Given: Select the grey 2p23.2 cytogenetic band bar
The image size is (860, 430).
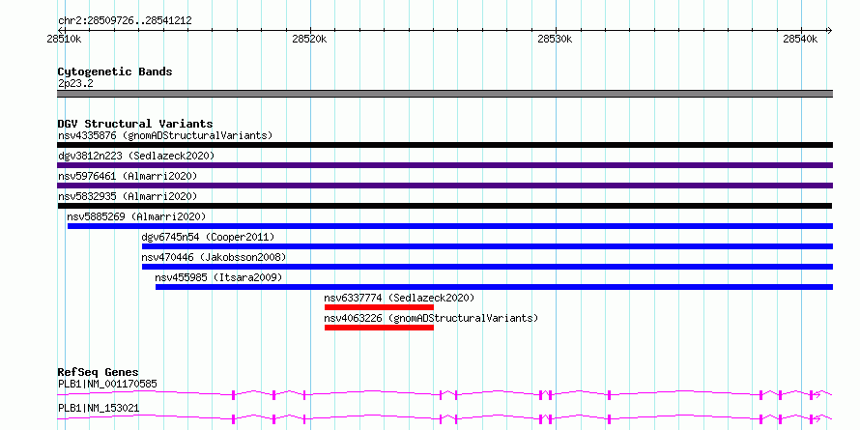Looking at the screenshot, I should click(x=444, y=94).
